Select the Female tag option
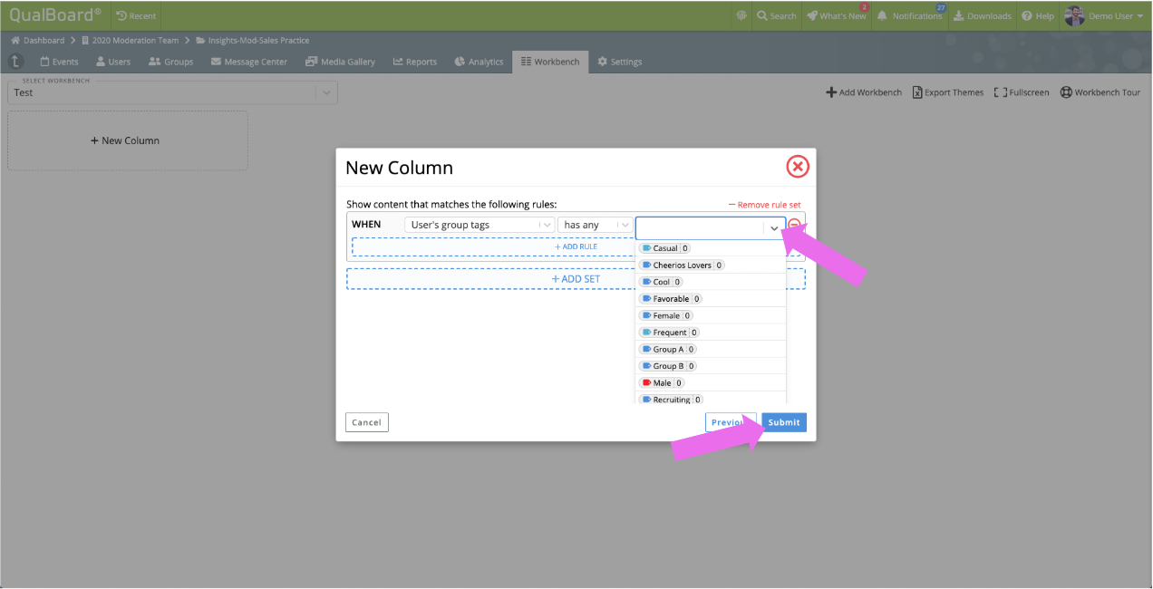 711,315
